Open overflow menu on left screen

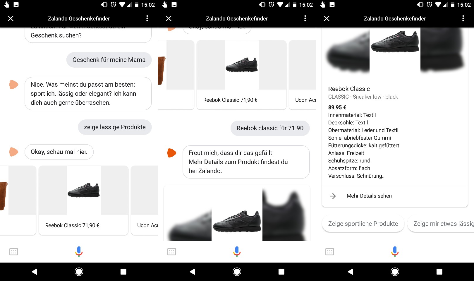(x=147, y=18)
